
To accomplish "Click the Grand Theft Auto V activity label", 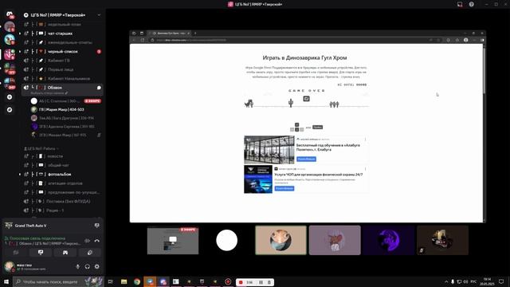I will (30, 226).
